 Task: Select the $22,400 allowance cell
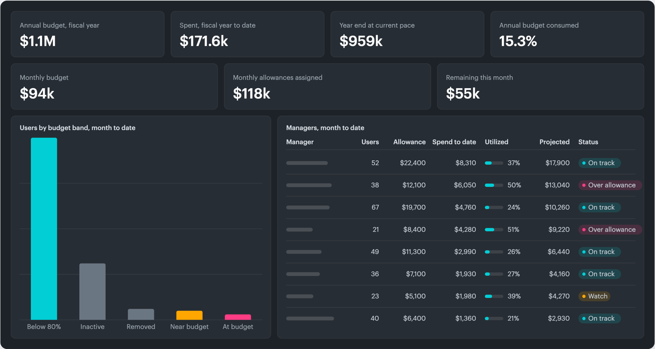pyautogui.click(x=413, y=163)
